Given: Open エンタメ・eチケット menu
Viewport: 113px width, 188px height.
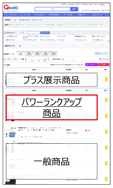Looking at the screenshot, I should (97, 15).
